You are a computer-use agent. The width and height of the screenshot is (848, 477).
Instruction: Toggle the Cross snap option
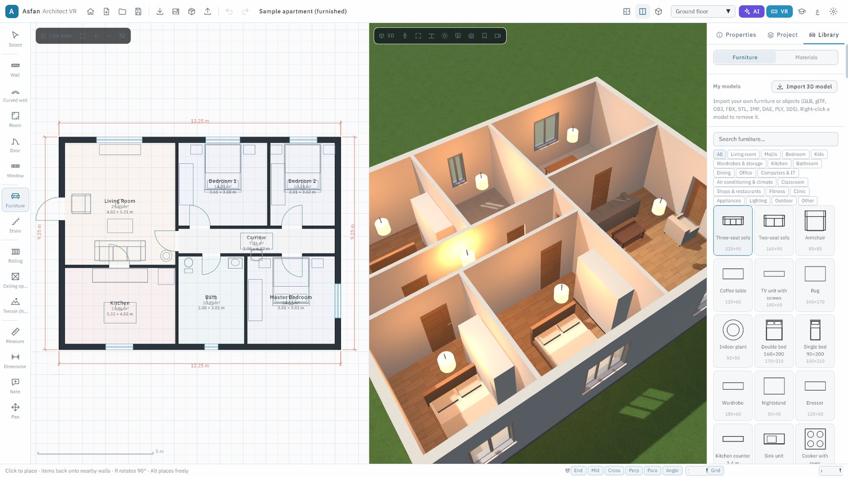614,471
